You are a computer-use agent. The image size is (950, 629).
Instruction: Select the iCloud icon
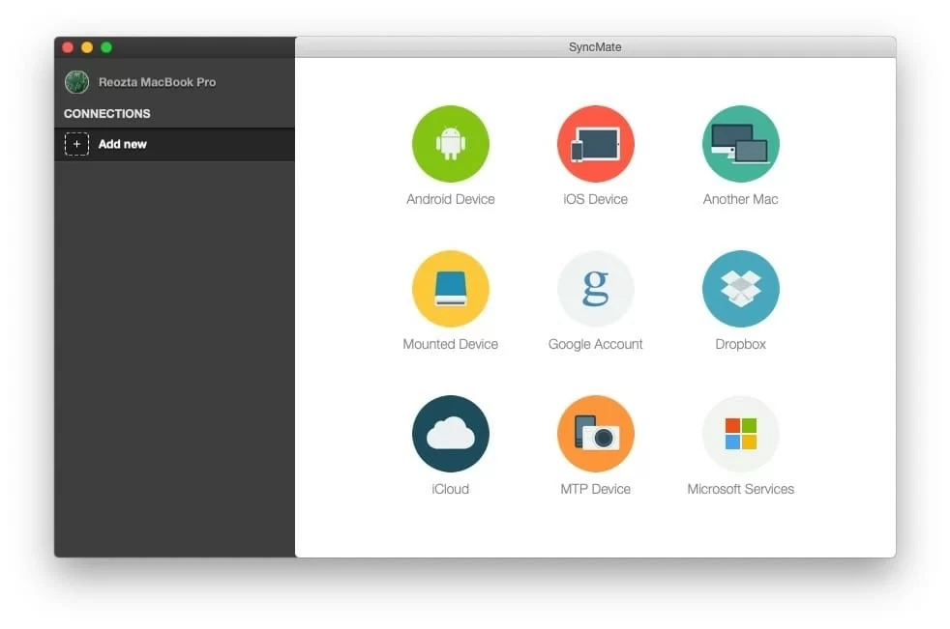click(450, 434)
